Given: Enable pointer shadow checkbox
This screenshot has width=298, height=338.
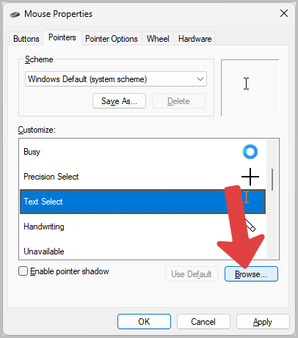Looking at the screenshot, I should [23, 271].
